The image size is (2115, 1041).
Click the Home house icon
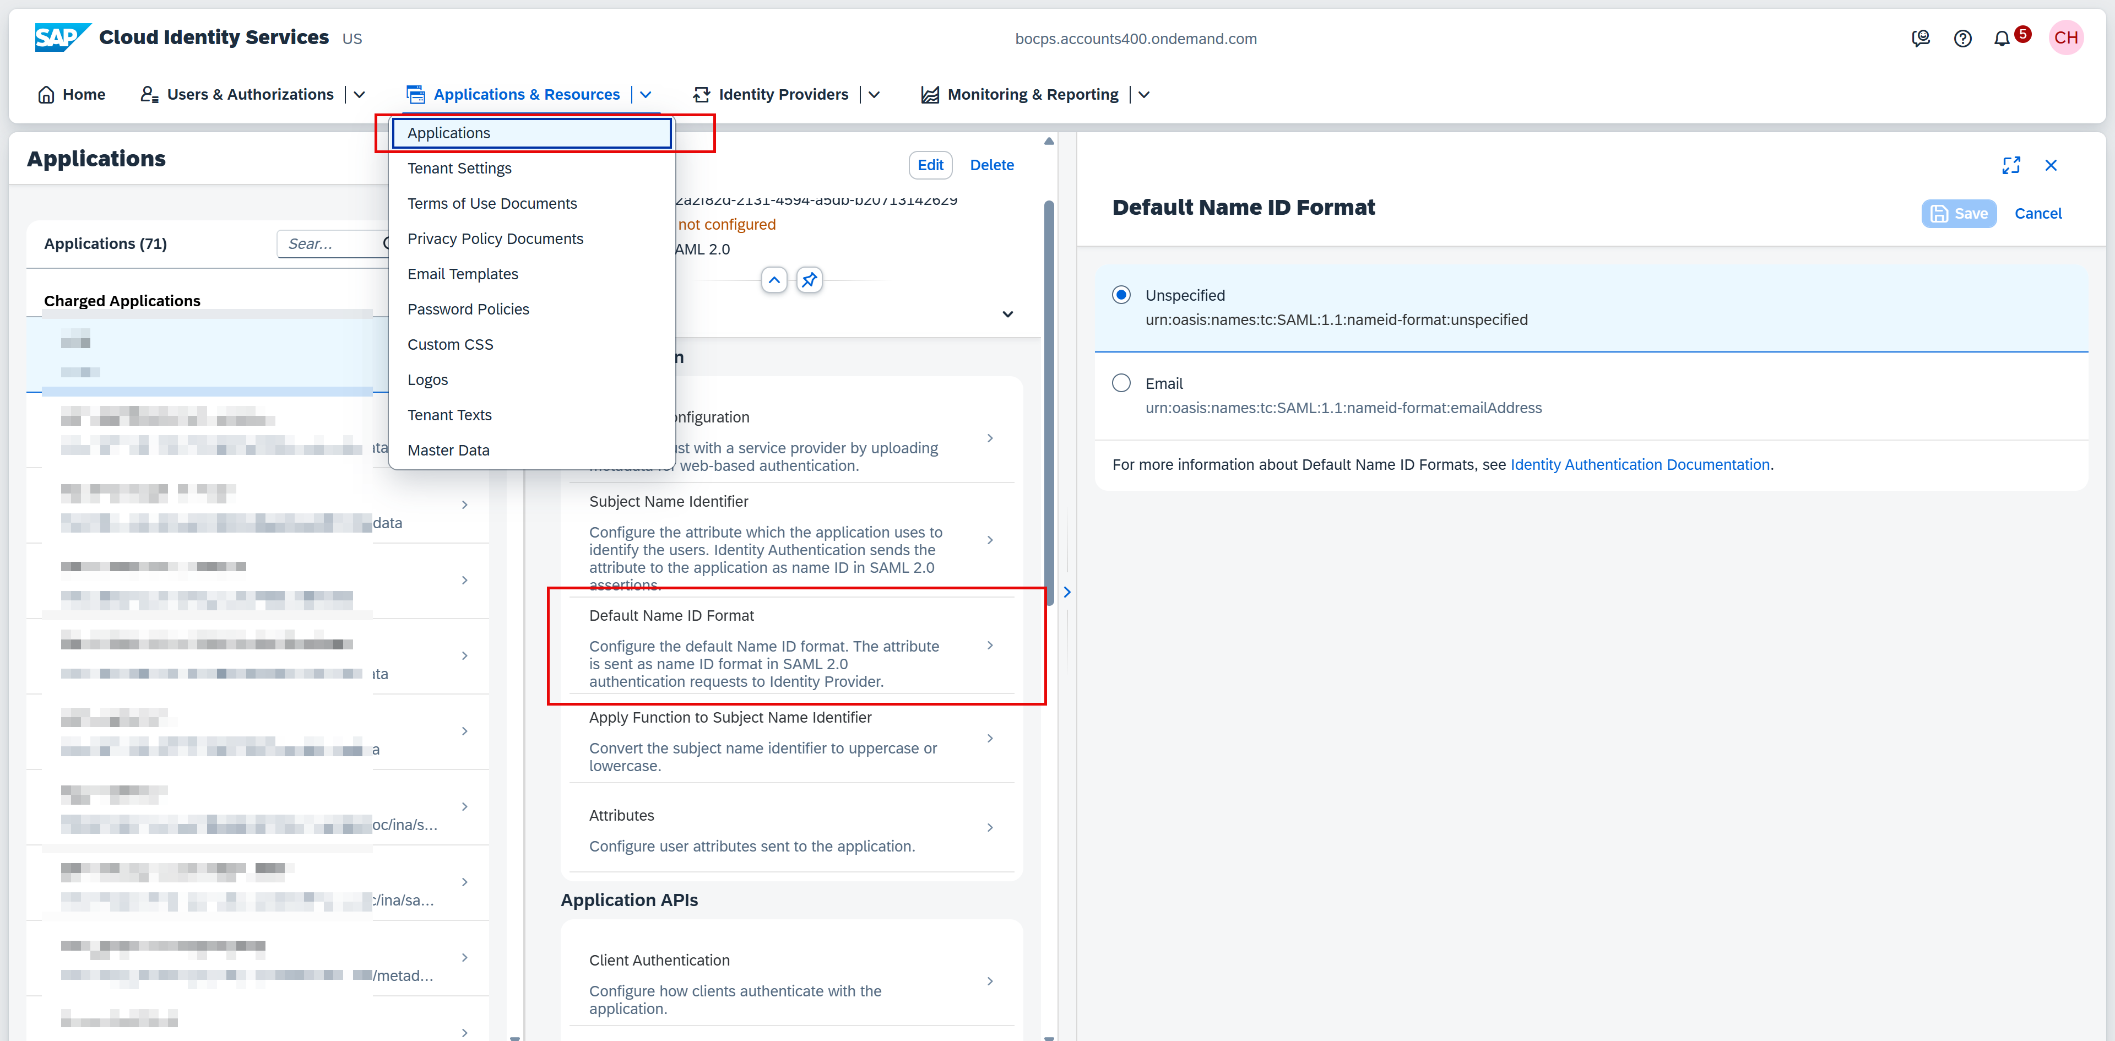[47, 94]
